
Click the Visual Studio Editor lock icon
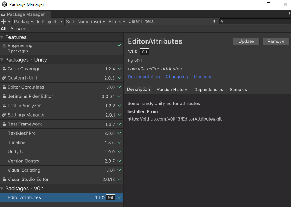pos(4,179)
